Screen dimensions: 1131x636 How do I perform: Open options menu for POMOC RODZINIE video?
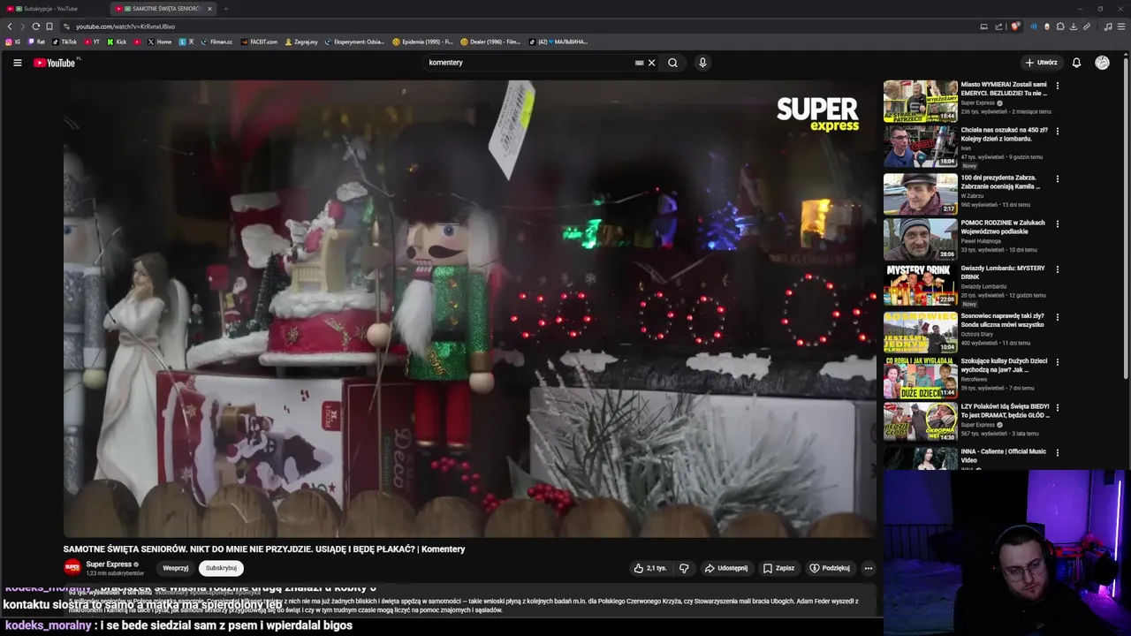1057,223
